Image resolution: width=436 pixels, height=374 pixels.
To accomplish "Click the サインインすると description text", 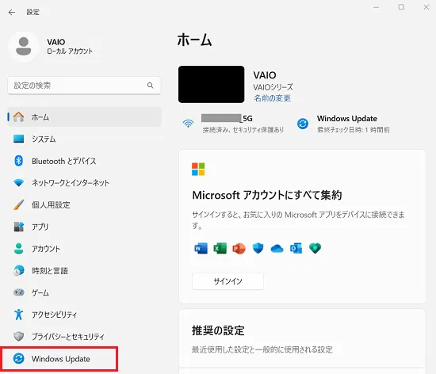I will pos(298,220).
